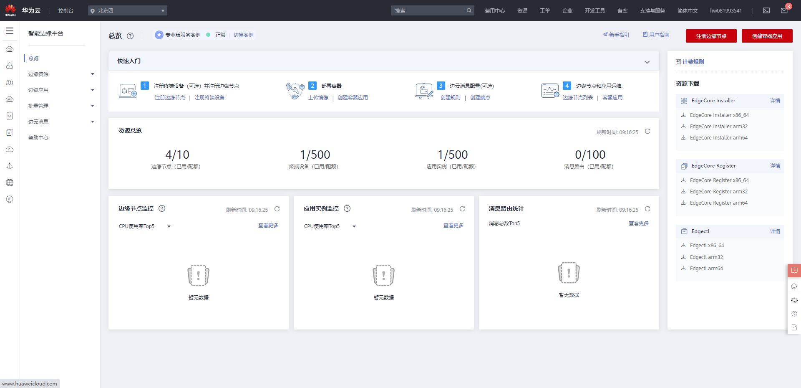The image size is (801, 388).
Task: Refresh the 消息路由统计 panel
Action: point(647,209)
